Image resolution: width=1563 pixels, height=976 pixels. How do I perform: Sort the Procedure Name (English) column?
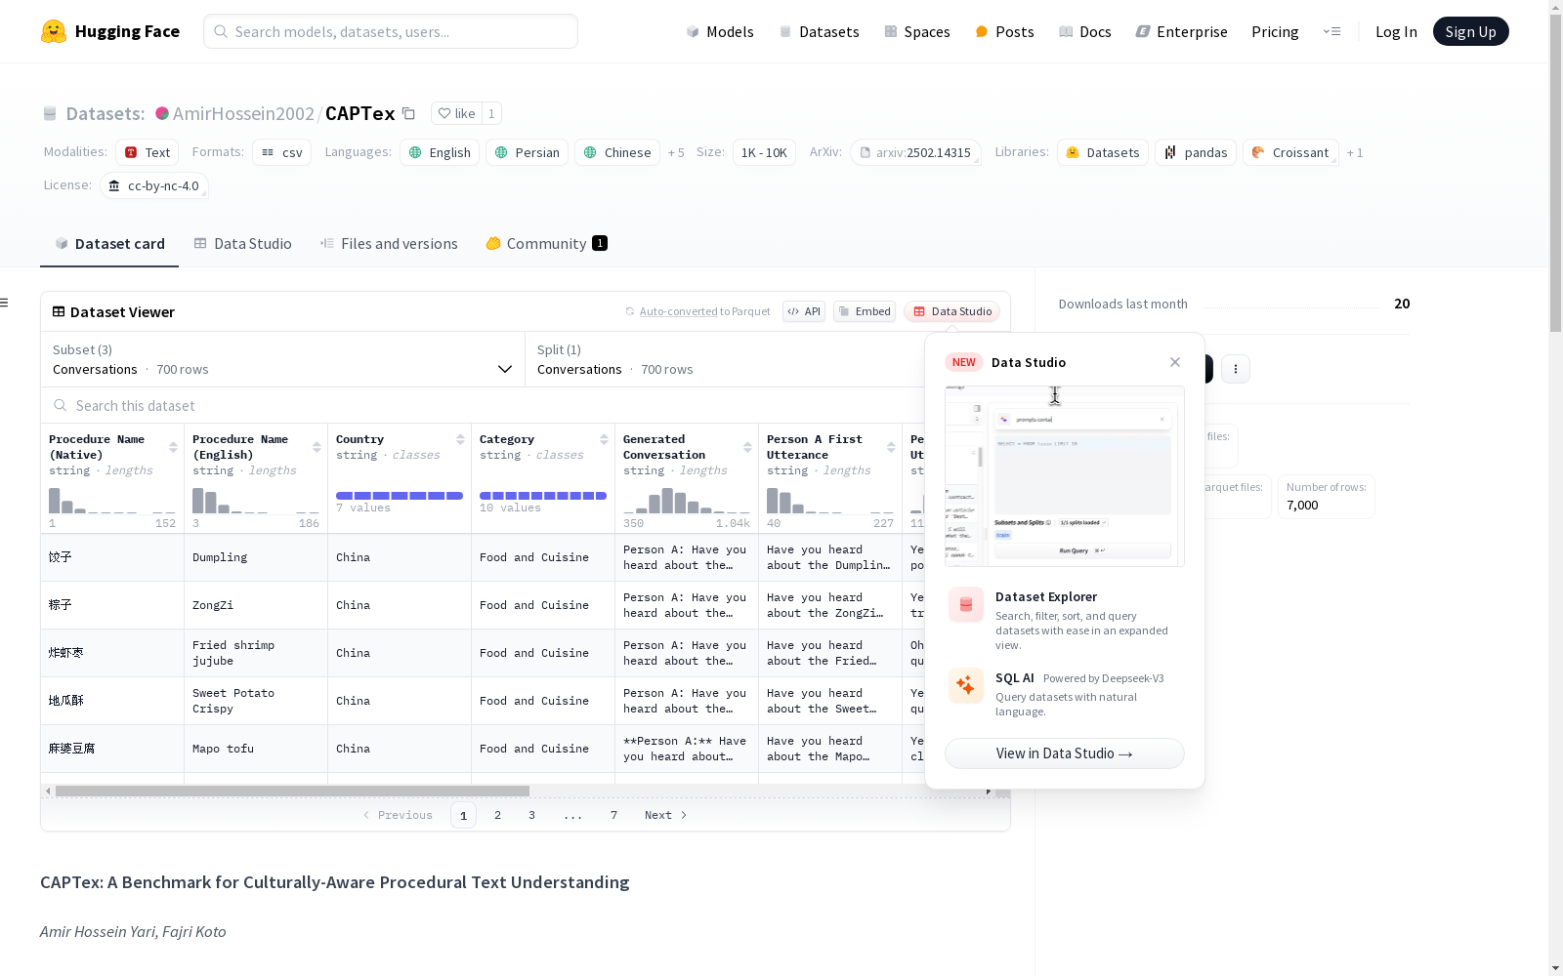coord(317,447)
